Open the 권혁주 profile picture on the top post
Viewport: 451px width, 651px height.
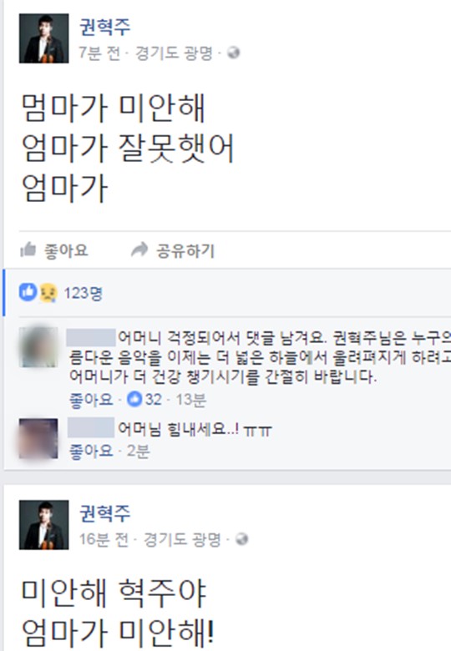[x=43, y=38]
